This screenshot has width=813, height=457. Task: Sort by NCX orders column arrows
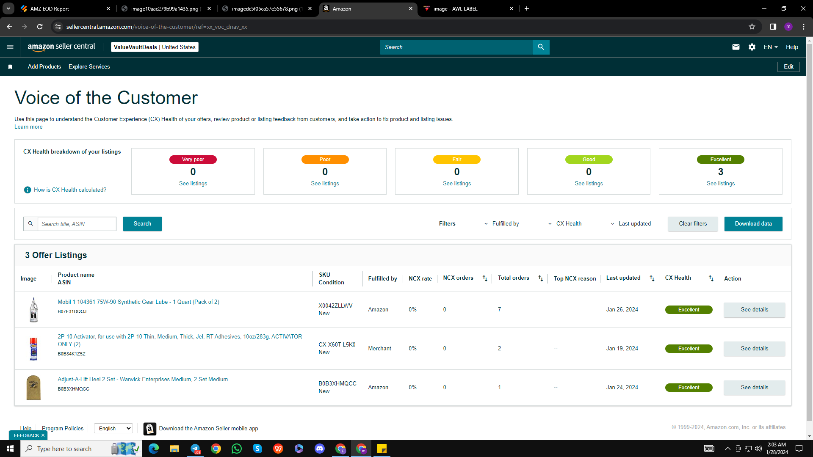485,278
